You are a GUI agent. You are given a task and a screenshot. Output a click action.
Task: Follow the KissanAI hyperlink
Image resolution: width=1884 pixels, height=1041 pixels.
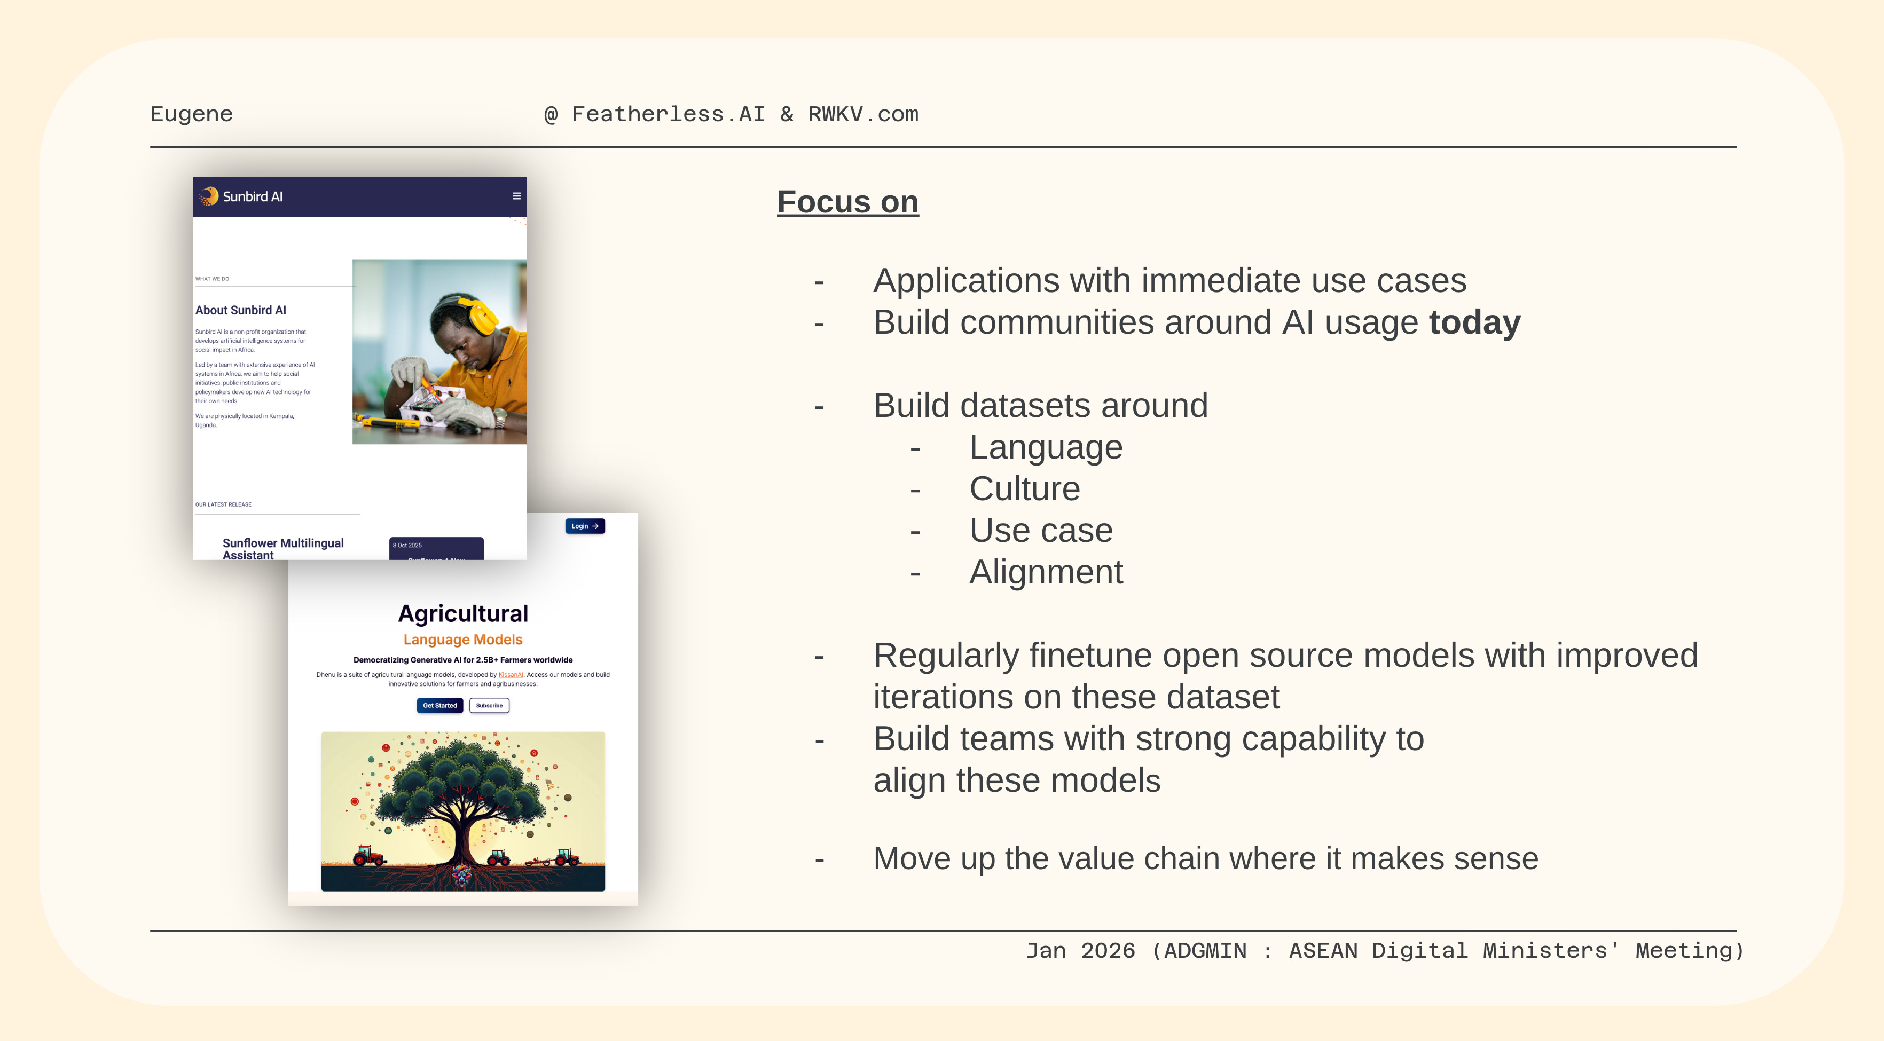click(x=511, y=675)
